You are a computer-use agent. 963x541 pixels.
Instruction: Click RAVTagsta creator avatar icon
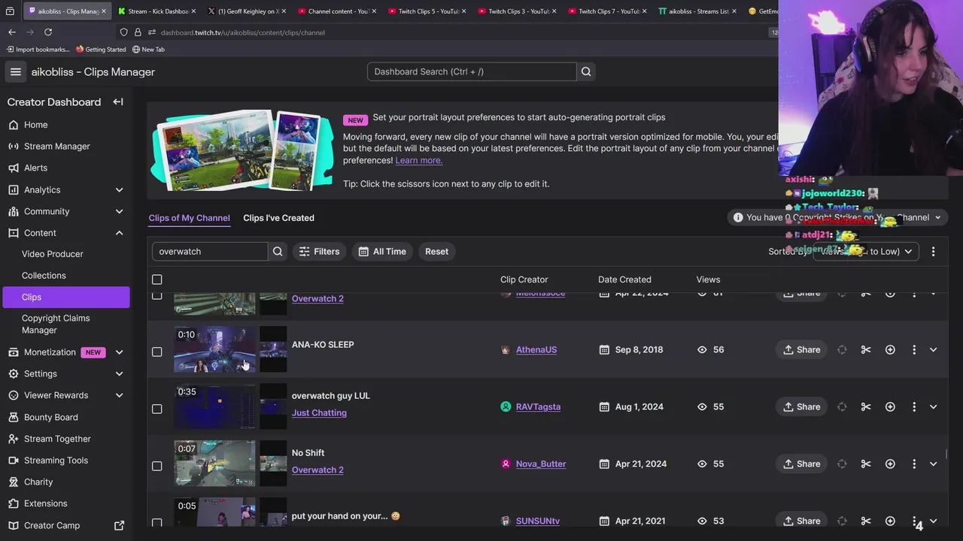click(x=506, y=407)
